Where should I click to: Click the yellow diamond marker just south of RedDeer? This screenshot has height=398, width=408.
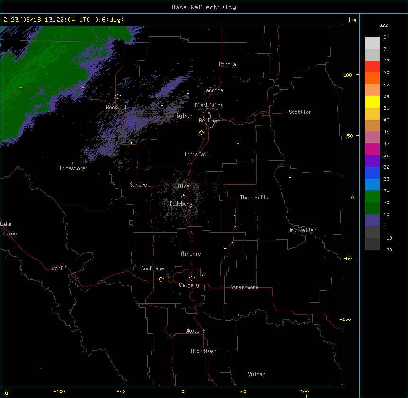(202, 133)
